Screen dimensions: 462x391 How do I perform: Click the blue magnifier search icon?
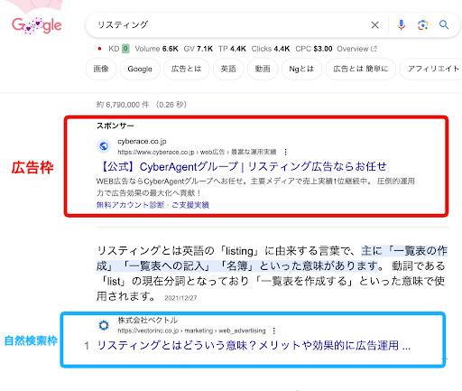444,24
